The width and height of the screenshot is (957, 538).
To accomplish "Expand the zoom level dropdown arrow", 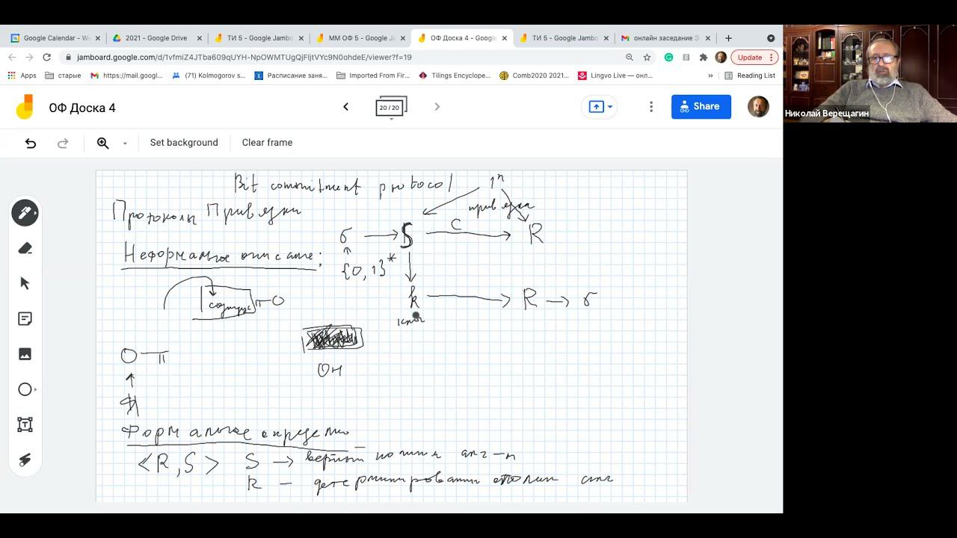I will coord(125,143).
